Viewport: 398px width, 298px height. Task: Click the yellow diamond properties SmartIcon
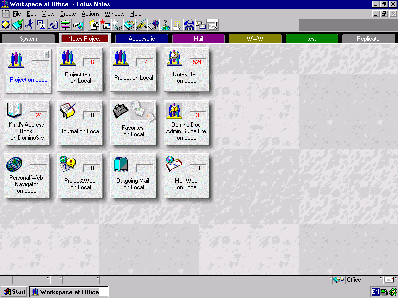tap(6, 25)
